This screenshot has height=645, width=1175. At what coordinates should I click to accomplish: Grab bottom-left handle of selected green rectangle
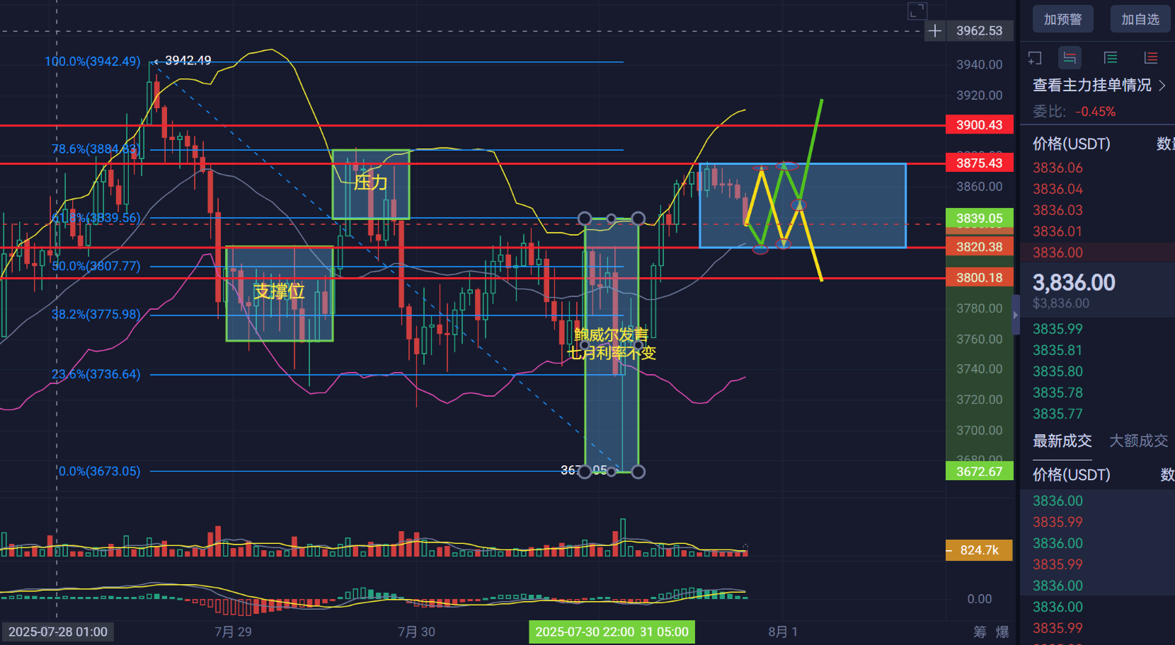pos(585,472)
